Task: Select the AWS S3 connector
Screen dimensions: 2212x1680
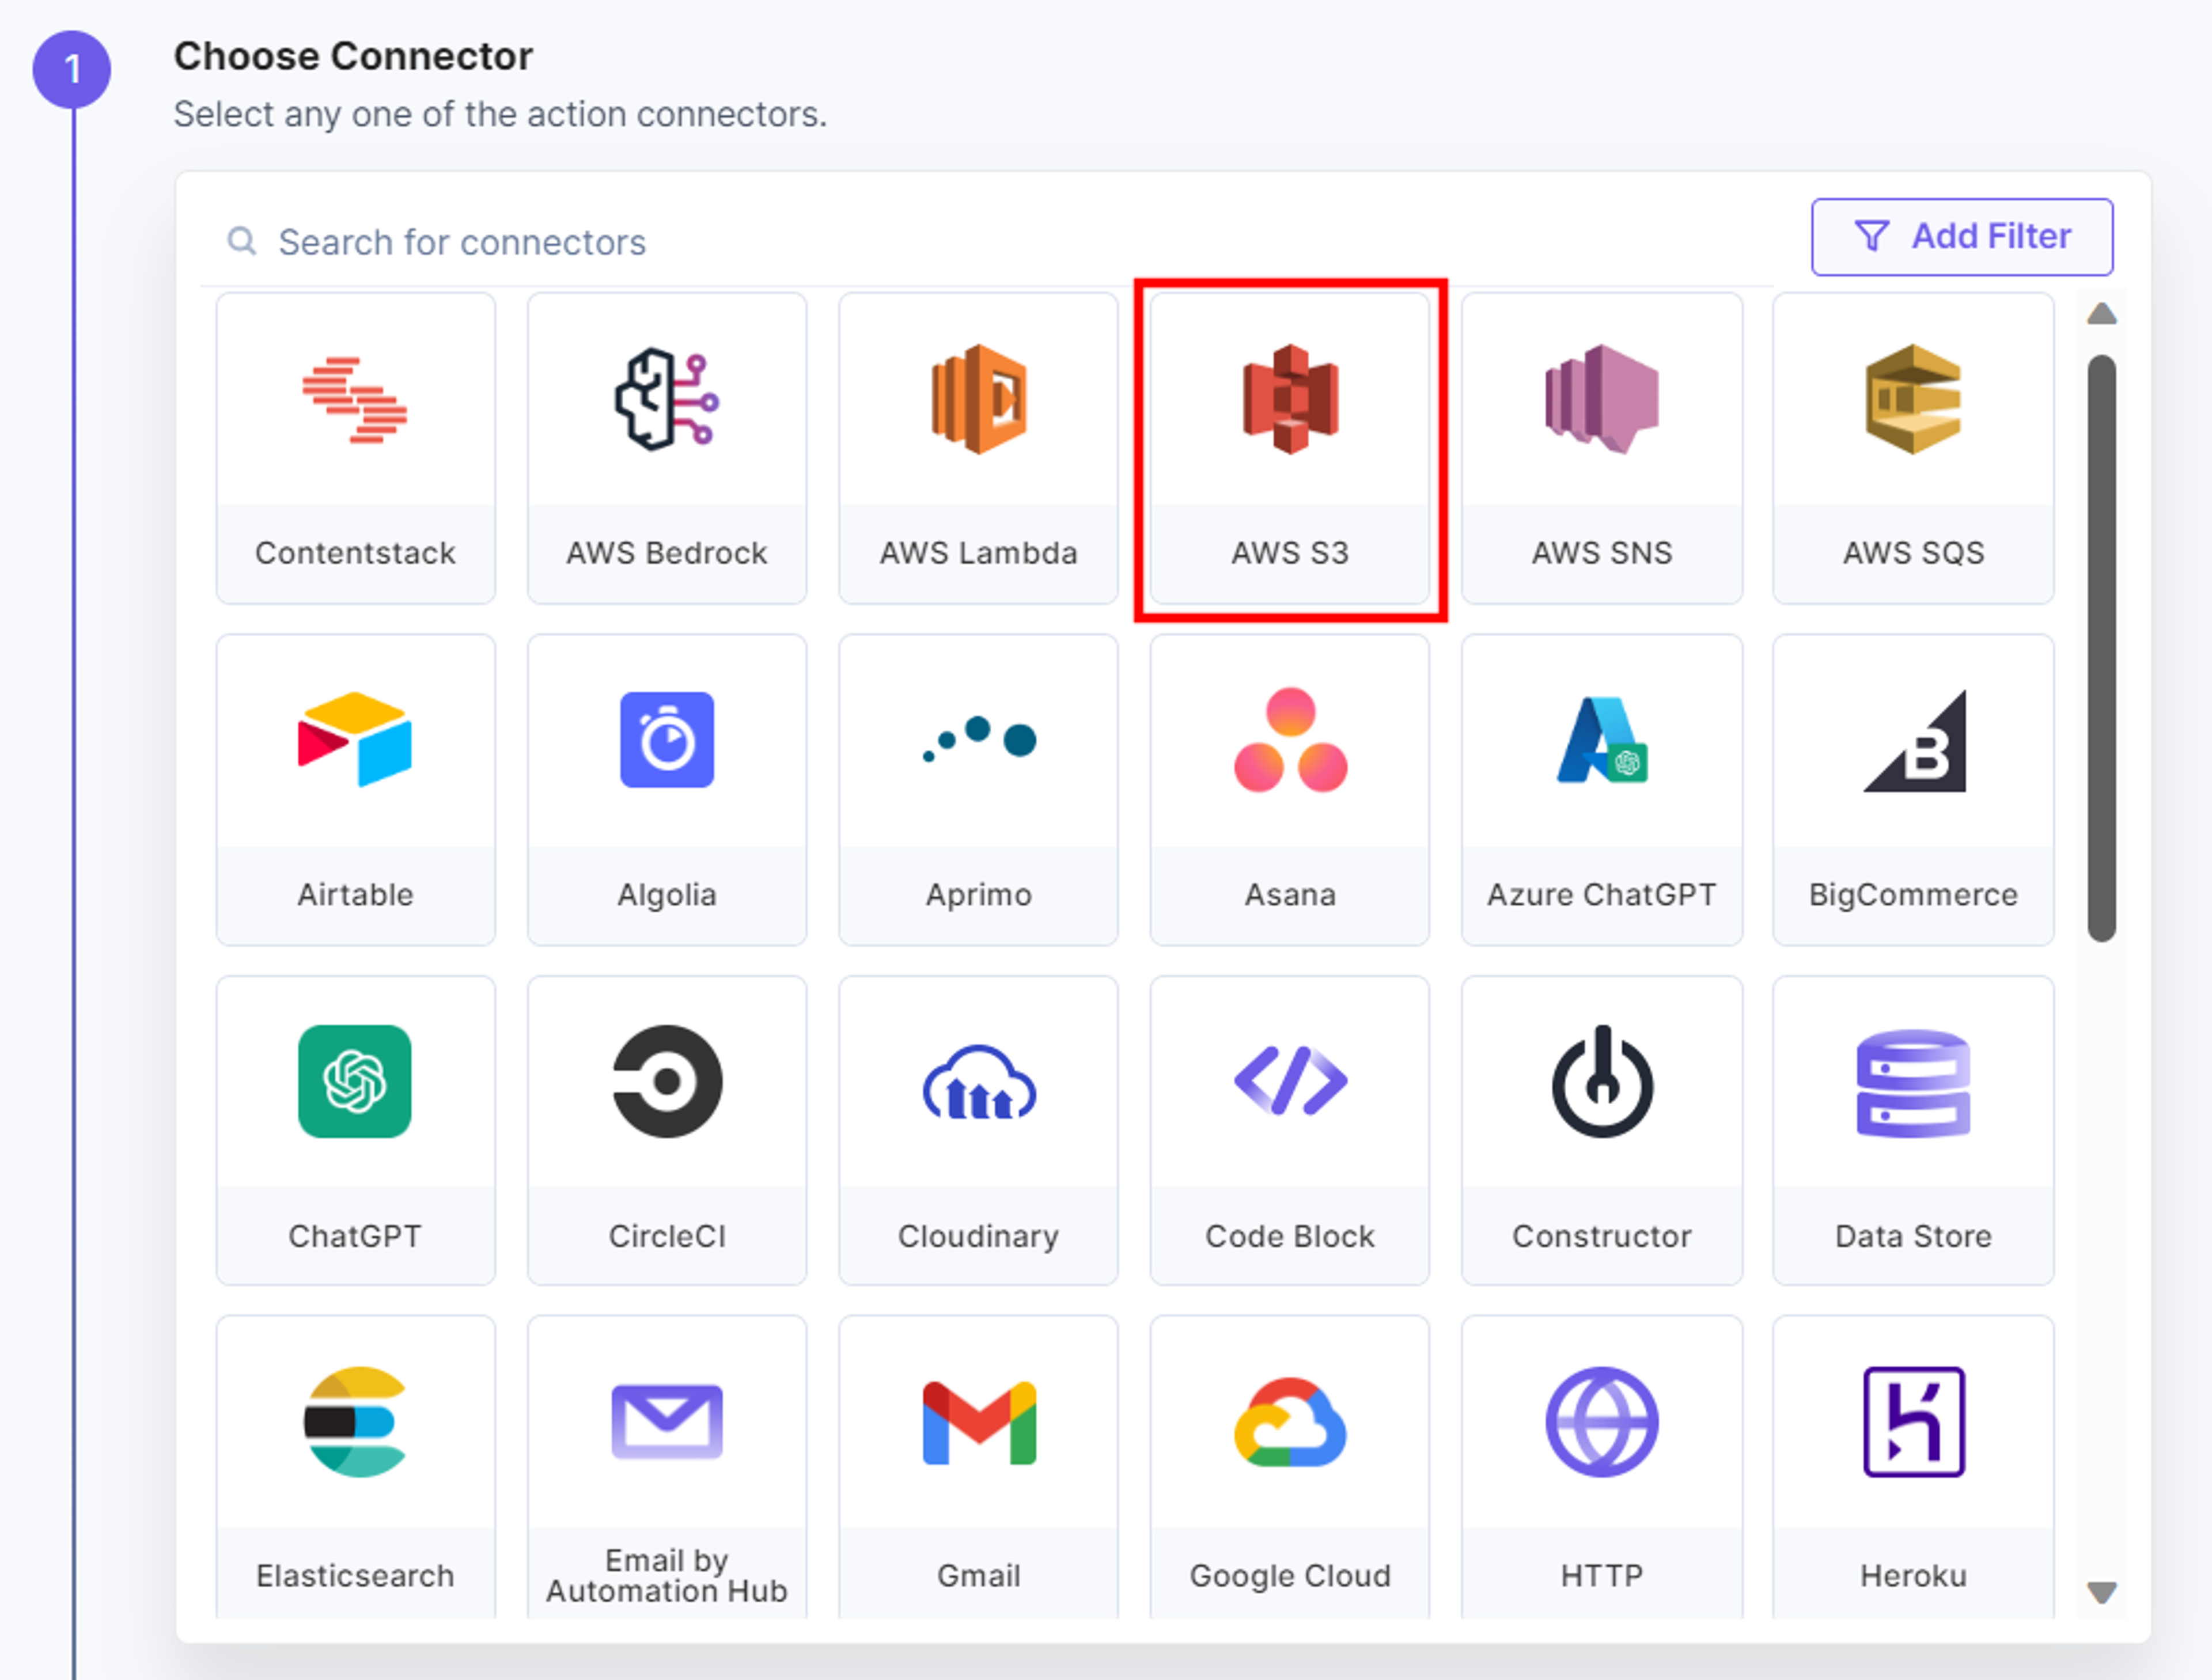Action: 1290,448
